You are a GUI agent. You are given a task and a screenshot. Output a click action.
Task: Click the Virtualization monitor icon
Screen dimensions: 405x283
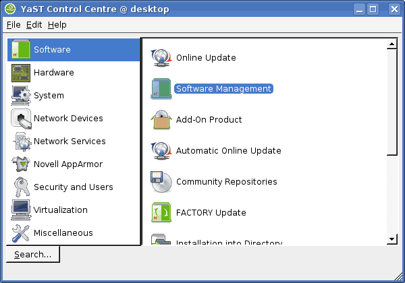(21, 210)
